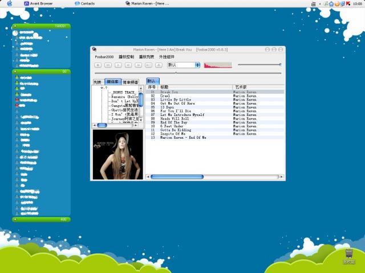This screenshot has height=273, width=365.
Task: Select track 05 13 Days
Action: 215,107
